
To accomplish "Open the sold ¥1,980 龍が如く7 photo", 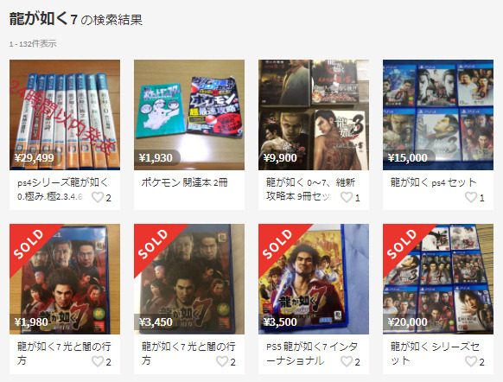I will point(65,279).
